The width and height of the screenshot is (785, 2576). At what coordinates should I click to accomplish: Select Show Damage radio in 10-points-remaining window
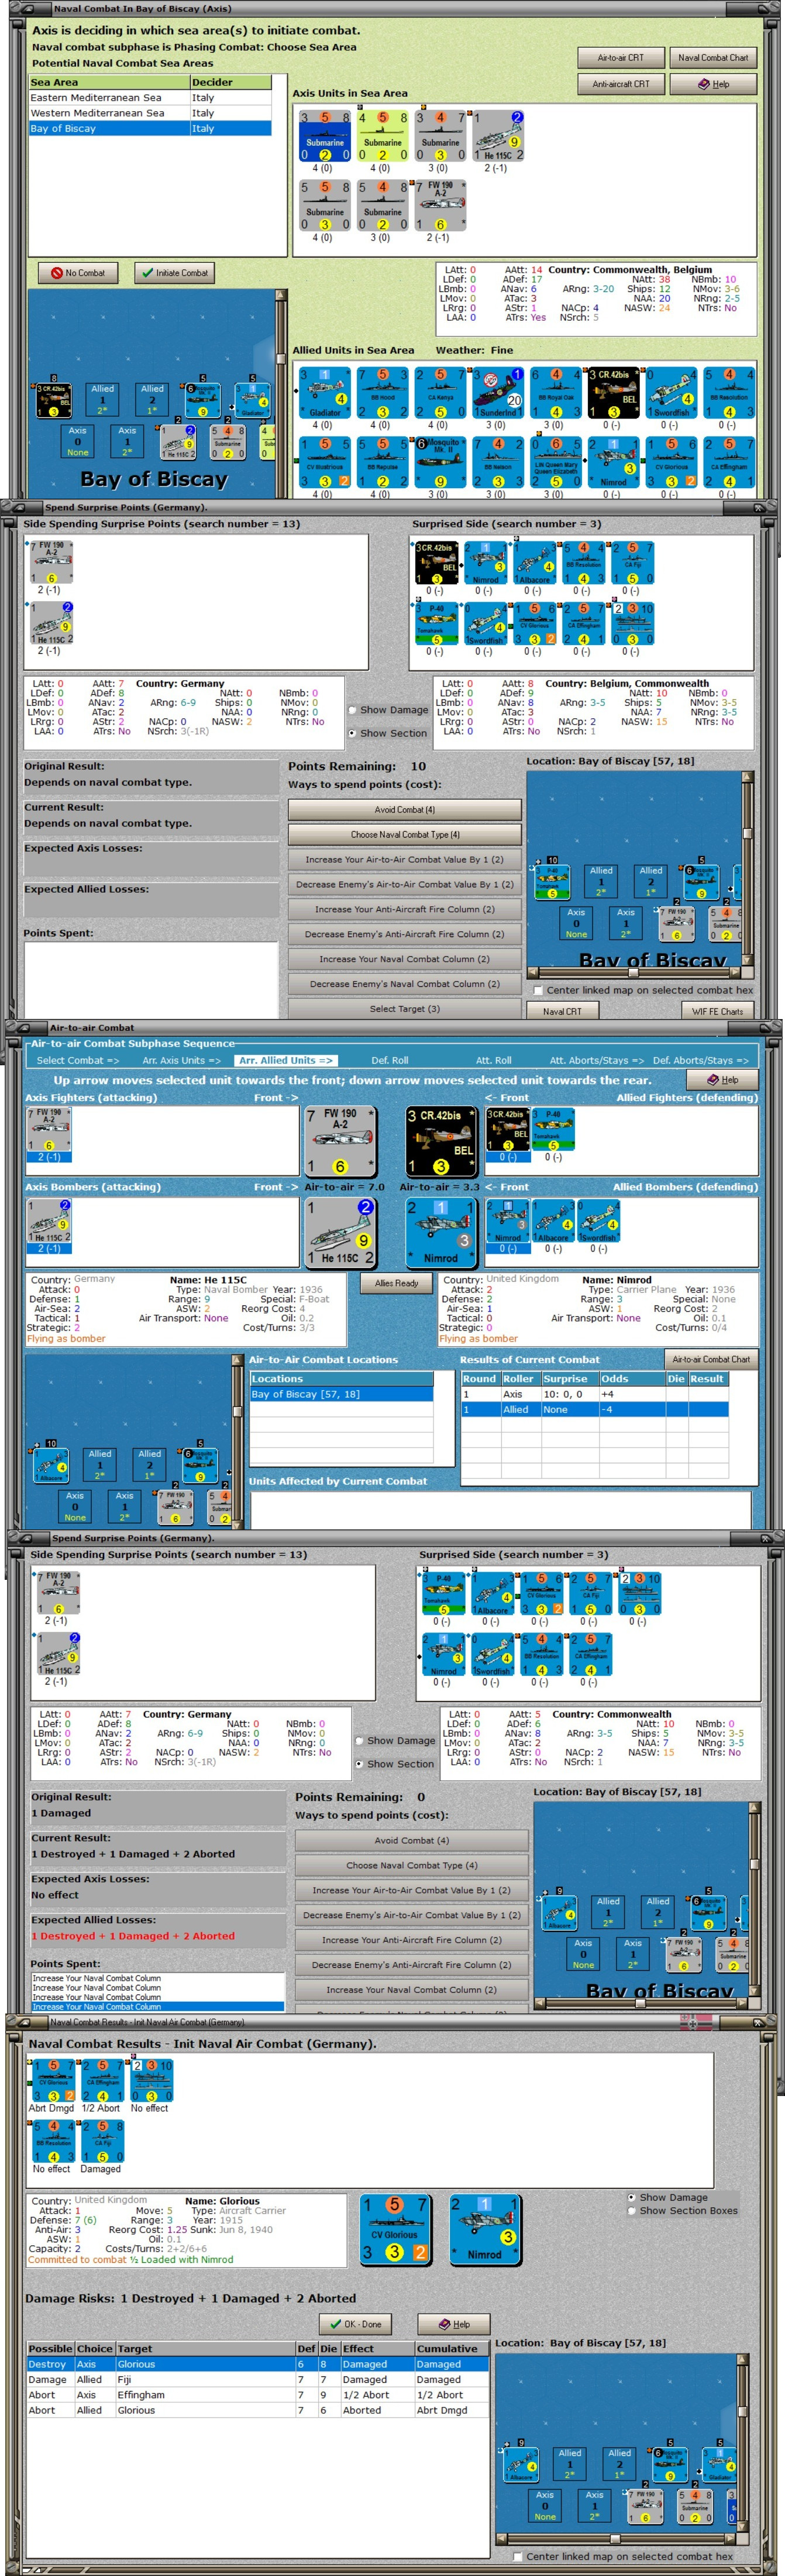pos(353,710)
